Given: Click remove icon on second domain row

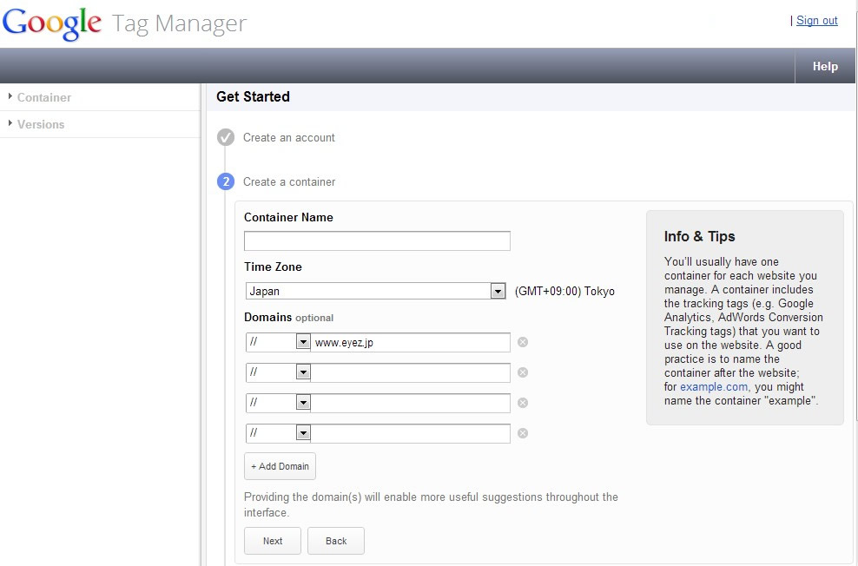Looking at the screenshot, I should click(x=523, y=372).
